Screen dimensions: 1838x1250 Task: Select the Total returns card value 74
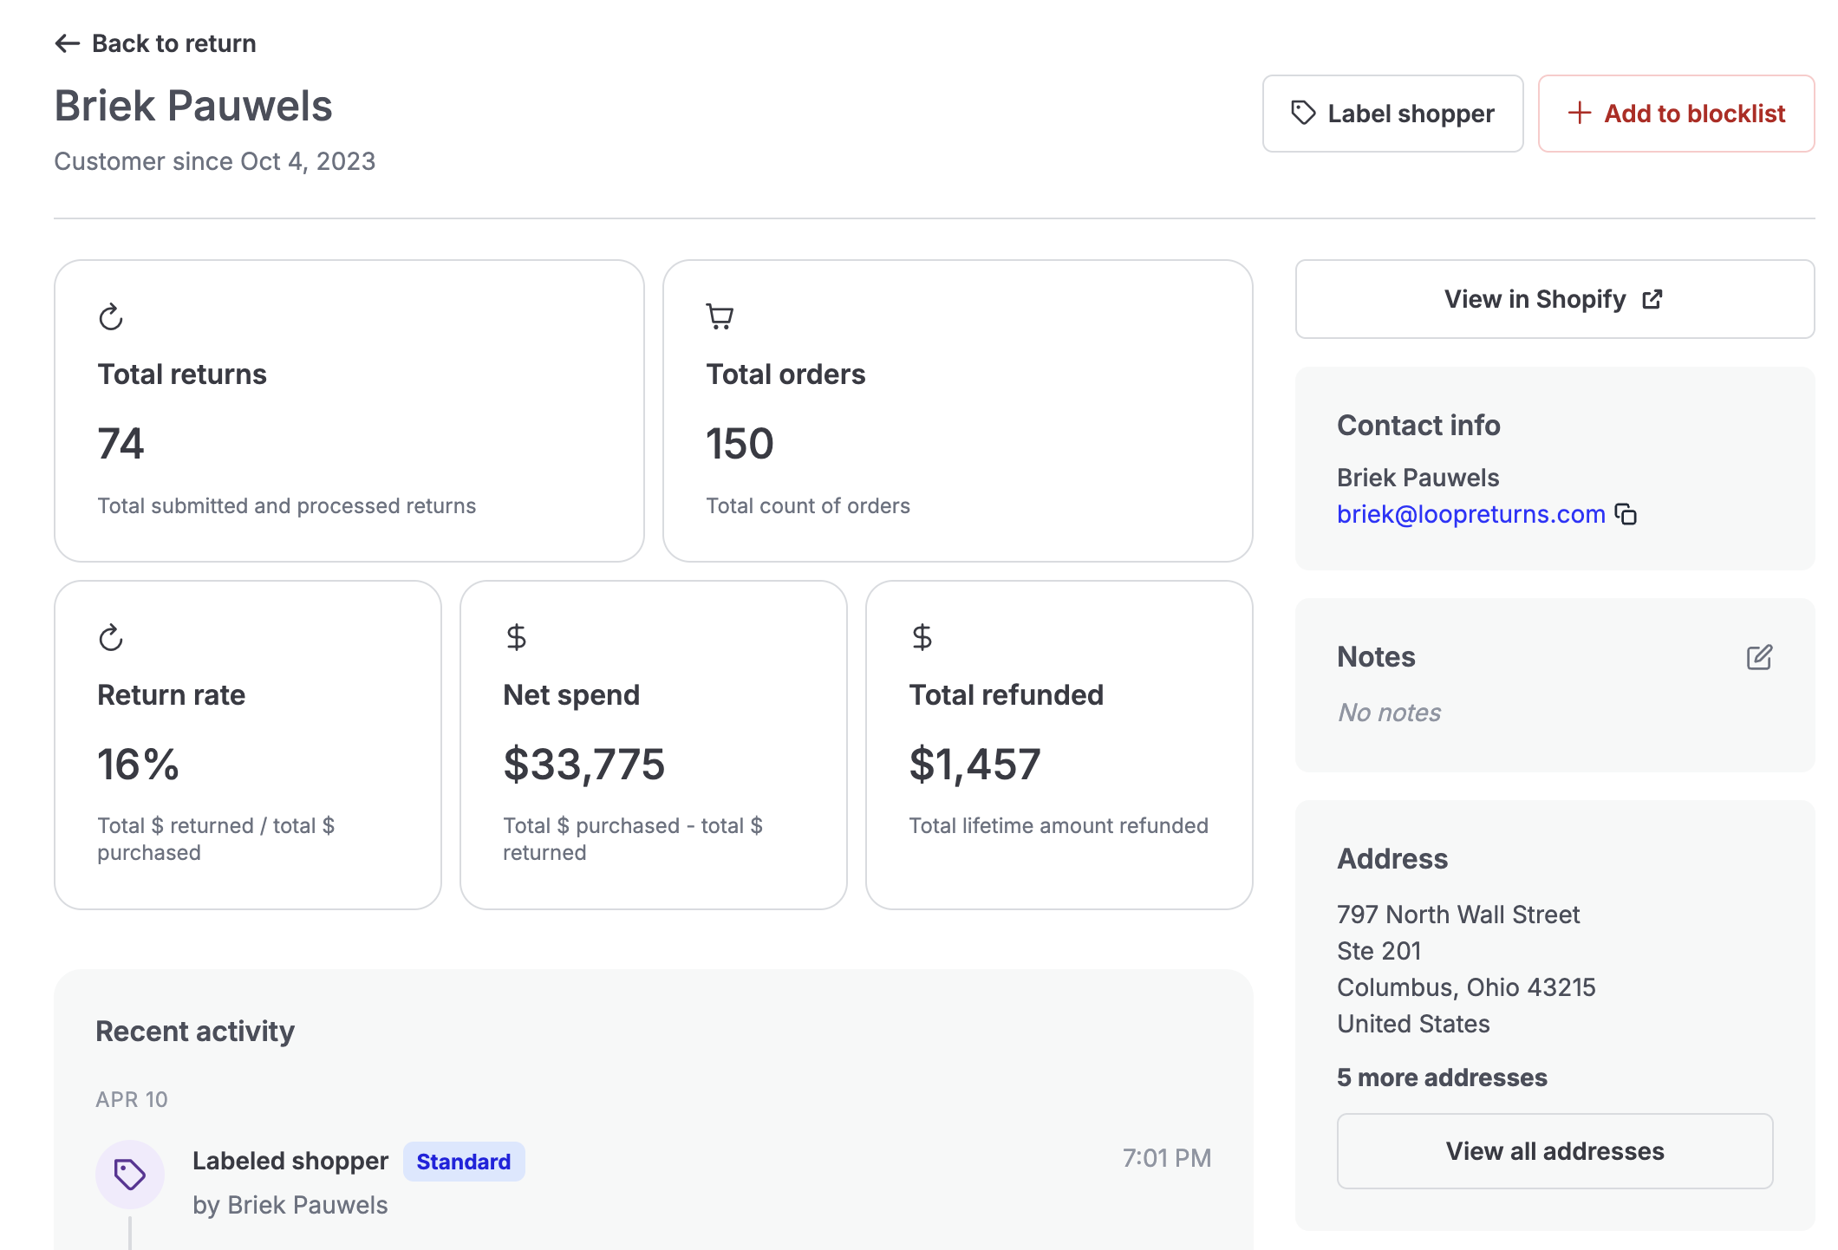pos(121,444)
